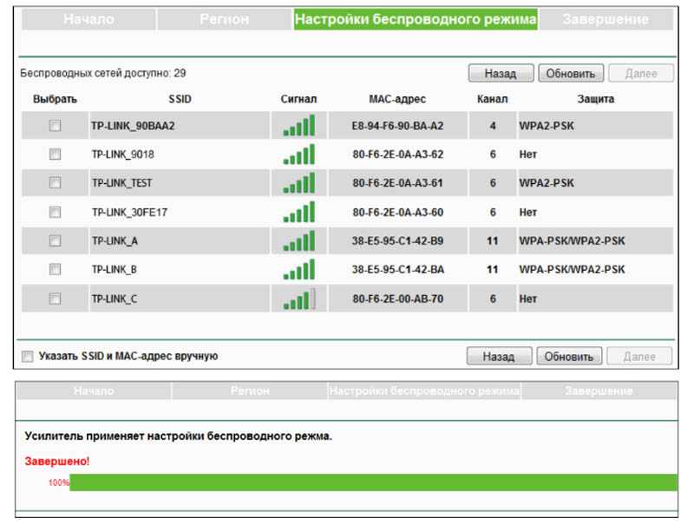Image resolution: width=694 pixels, height=525 pixels.
Task: Click the Выбрать column header
Action: (55, 99)
